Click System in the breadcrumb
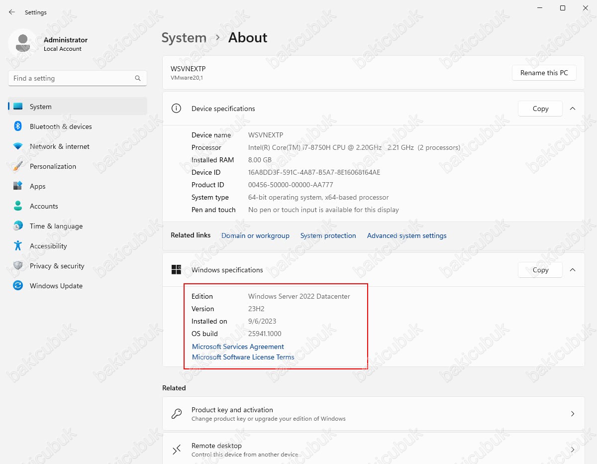Viewport: 597px width, 464px height. (184, 38)
